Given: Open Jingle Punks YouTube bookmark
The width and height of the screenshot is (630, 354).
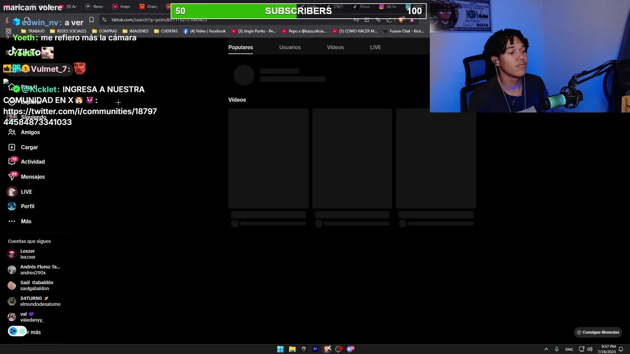Looking at the screenshot, I should click(253, 31).
